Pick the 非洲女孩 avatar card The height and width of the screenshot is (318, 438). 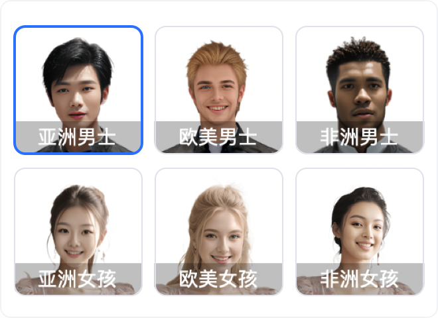[360, 231]
